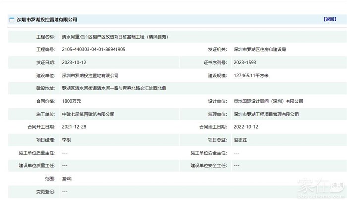This screenshot has height=200, width=347.
Task: Click the project number 2105-440303-04-01-88941905
Action: click(94, 50)
